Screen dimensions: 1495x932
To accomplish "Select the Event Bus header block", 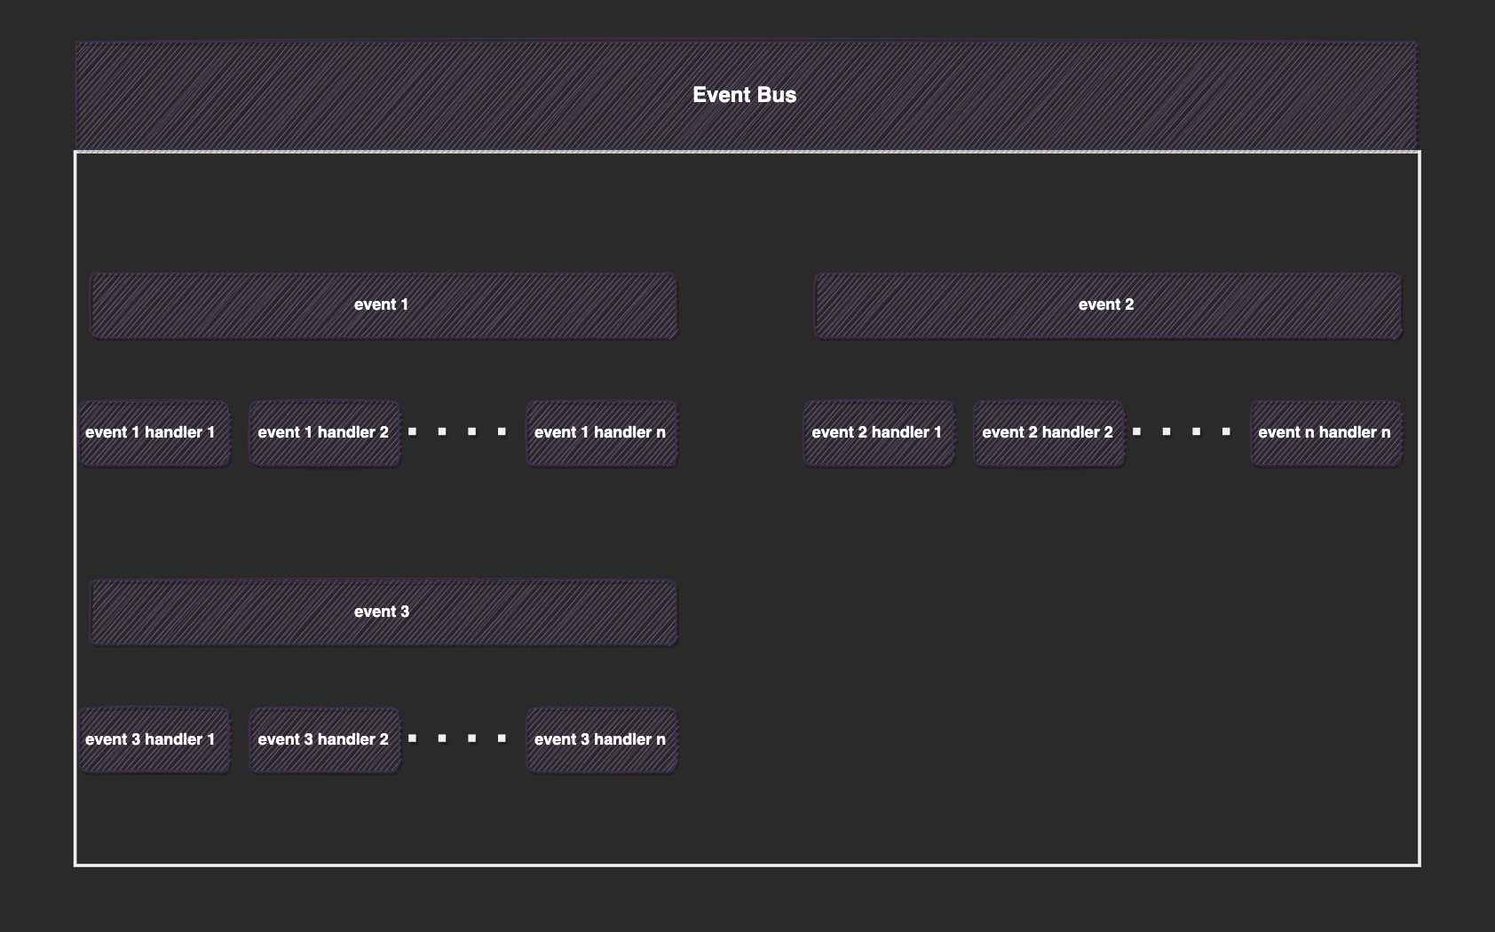I will pos(746,94).
